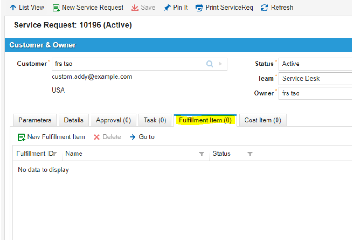Viewport: 352px width, 240px height.
Task: Open the Approval (0) tab
Action: click(113, 120)
